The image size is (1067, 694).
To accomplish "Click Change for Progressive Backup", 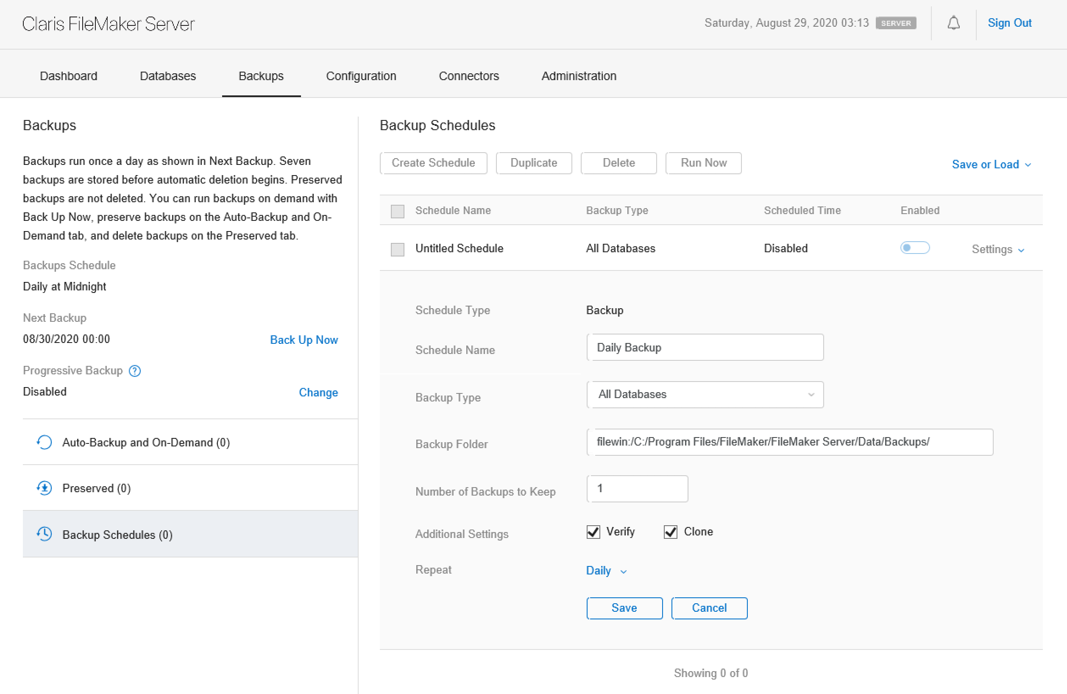I will pyautogui.click(x=318, y=392).
